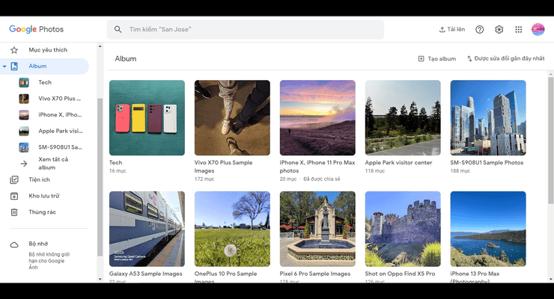Click the star icon beside Mục yêu thích
The height and width of the screenshot is (299, 554).
click(14, 50)
